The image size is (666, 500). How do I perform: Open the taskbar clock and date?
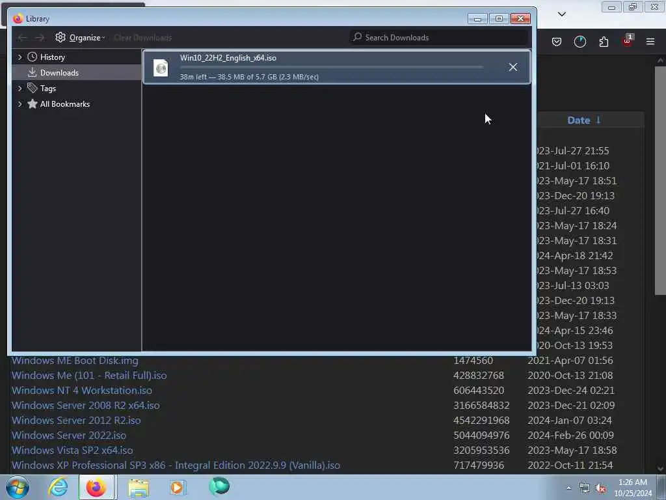633,488
